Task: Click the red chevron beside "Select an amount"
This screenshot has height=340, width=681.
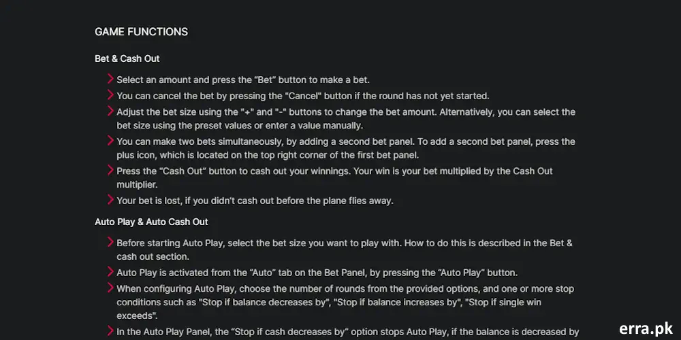Action: coord(110,80)
